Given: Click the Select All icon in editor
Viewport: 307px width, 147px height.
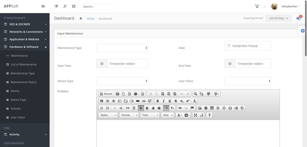Looking at the screenshot, I should [209, 94].
